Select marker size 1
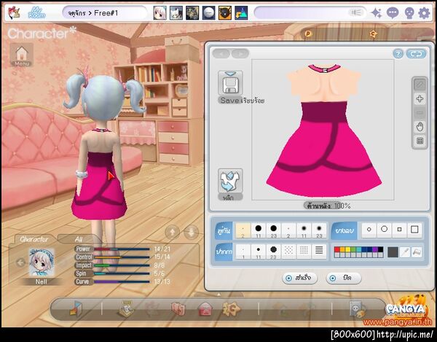Screen dimensions: 437x342 243,252
